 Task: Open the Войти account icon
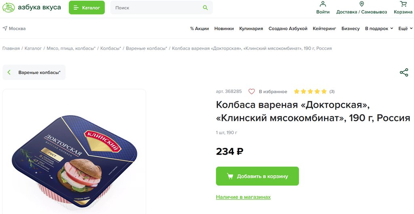click(x=323, y=4)
